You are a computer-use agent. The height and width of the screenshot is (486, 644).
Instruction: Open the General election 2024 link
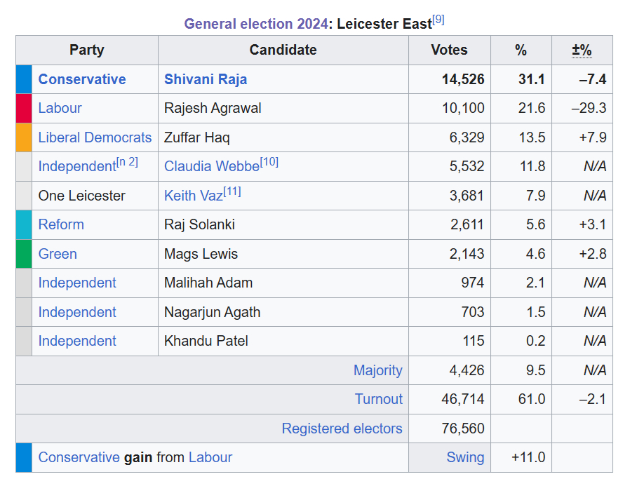coord(255,24)
